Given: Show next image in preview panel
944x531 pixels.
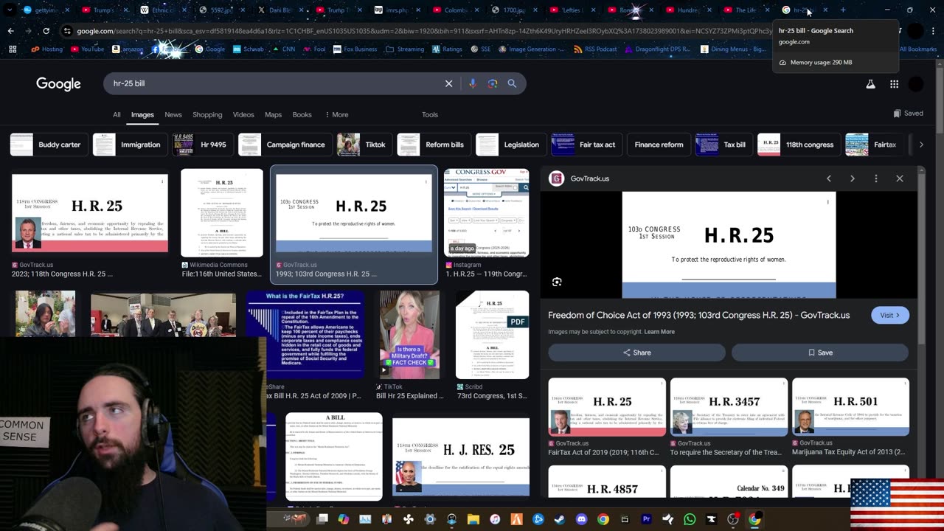Looking at the screenshot, I should point(853,178).
